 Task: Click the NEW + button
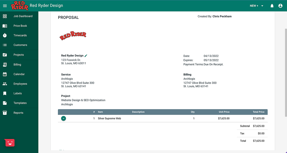254,6
